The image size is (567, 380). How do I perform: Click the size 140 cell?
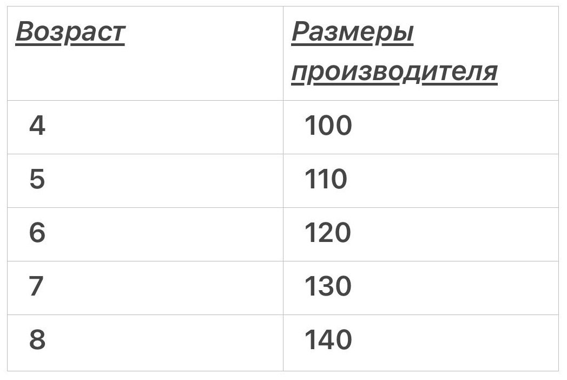421,343
